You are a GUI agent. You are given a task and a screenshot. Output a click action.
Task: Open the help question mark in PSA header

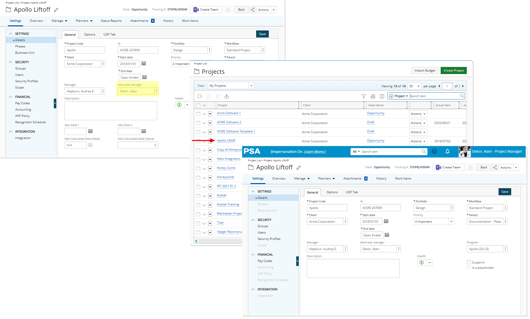[434, 151]
